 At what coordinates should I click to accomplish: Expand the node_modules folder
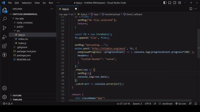pos(24,23)
